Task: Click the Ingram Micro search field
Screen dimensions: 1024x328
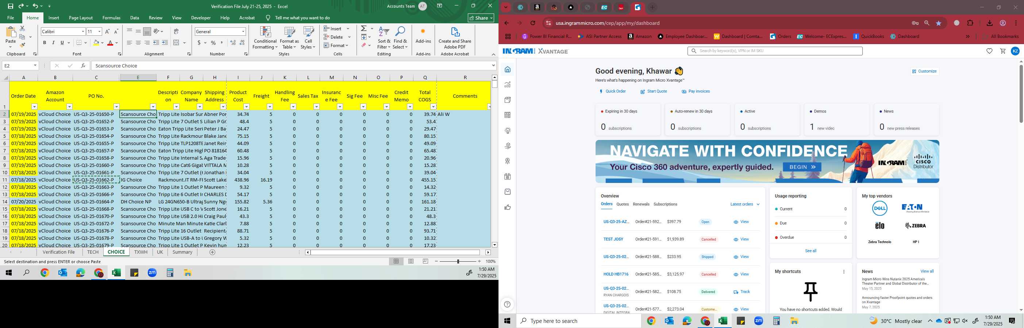Action: click(775, 51)
